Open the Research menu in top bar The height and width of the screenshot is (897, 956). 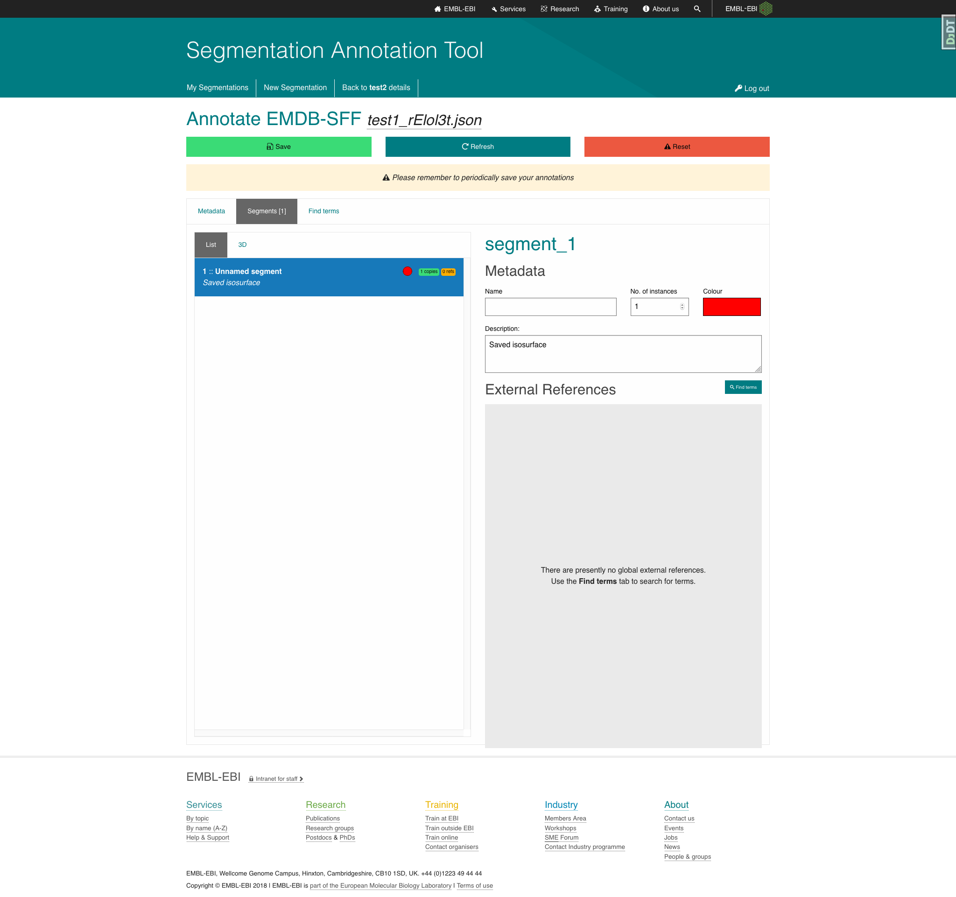[560, 9]
